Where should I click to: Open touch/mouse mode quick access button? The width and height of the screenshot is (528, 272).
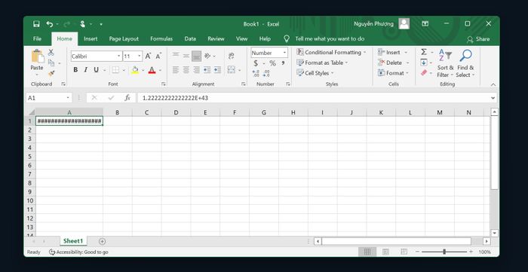[x=82, y=24]
